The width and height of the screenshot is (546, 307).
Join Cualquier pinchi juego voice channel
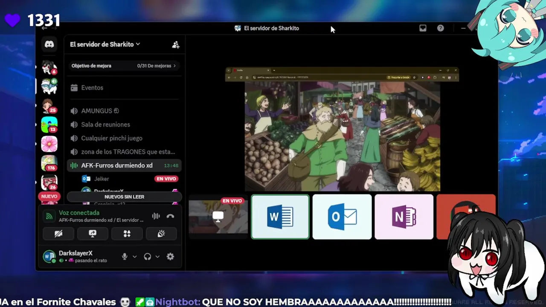(124, 138)
